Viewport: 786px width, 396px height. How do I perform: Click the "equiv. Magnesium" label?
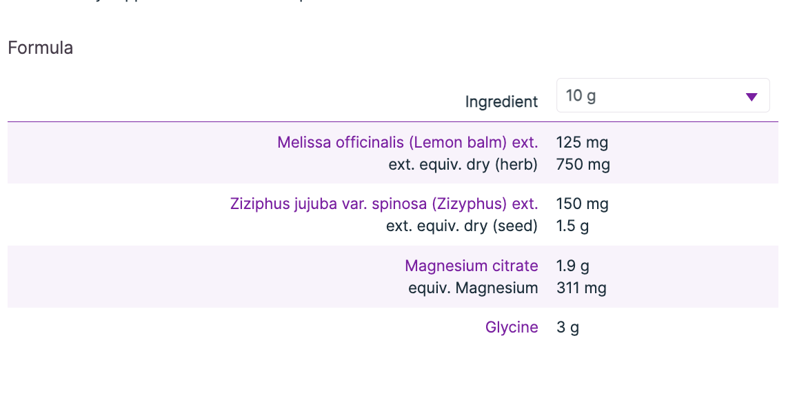(x=473, y=288)
